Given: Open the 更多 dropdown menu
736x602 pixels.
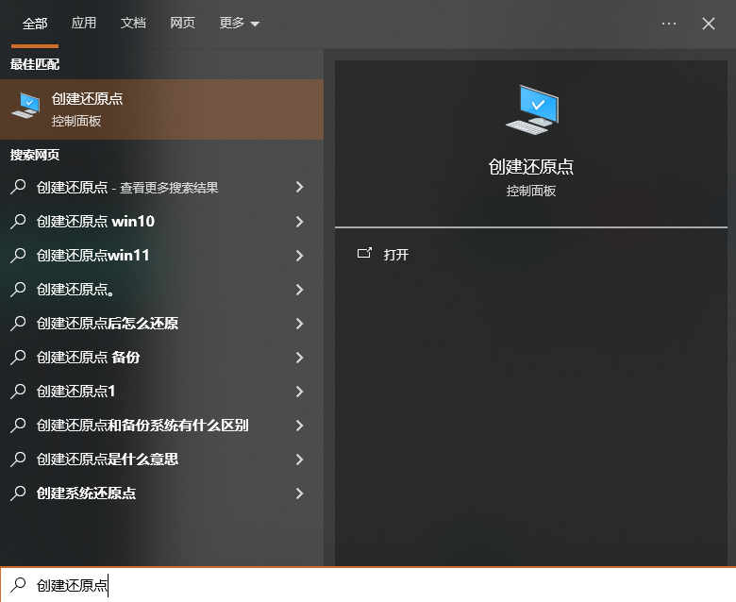Looking at the screenshot, I should pos(239,23).
